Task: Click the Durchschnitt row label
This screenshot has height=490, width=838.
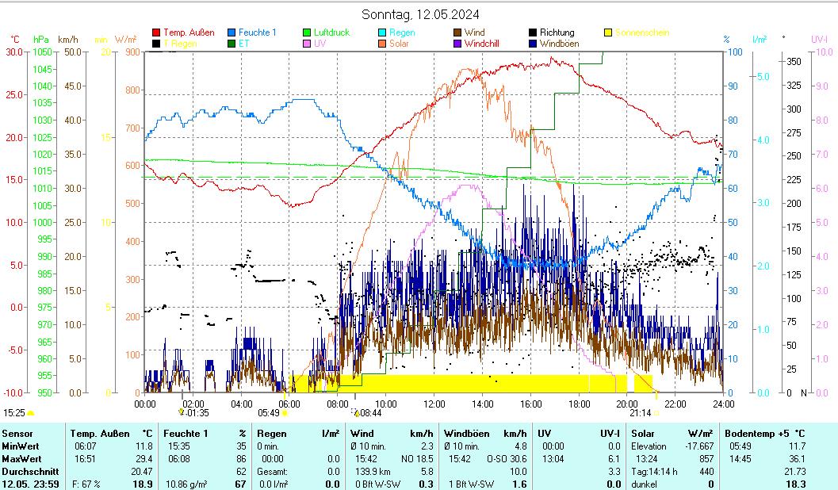Action: pos(30,472)
